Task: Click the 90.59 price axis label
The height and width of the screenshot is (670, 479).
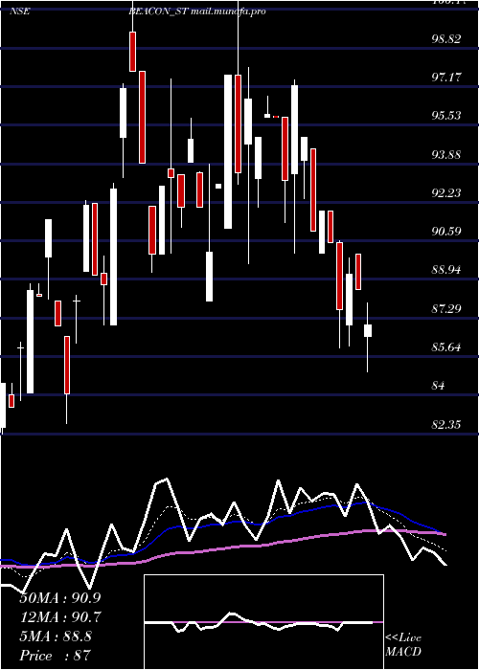Action: point(446,232)
